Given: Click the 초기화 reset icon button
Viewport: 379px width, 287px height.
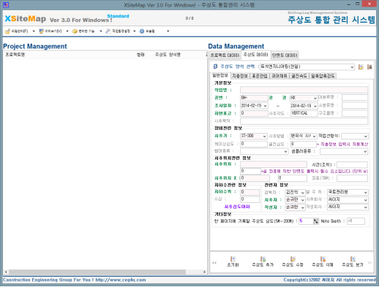Looking at the screenshot, I should (x=233, y=261).
